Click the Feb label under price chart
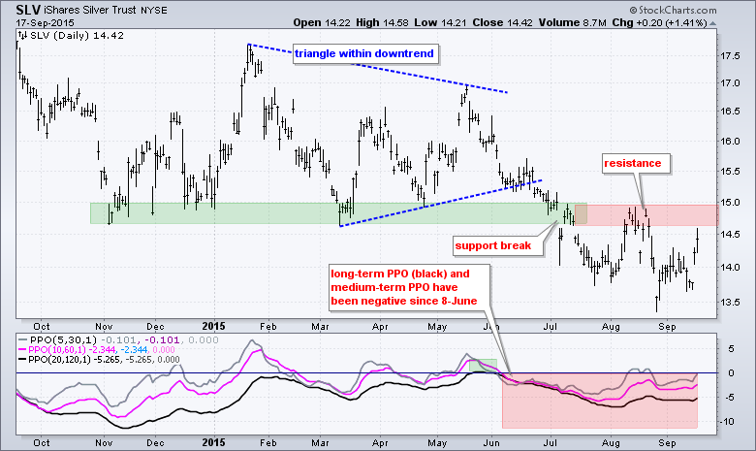Screen dimensions: 756x451 tap(268, 327)
